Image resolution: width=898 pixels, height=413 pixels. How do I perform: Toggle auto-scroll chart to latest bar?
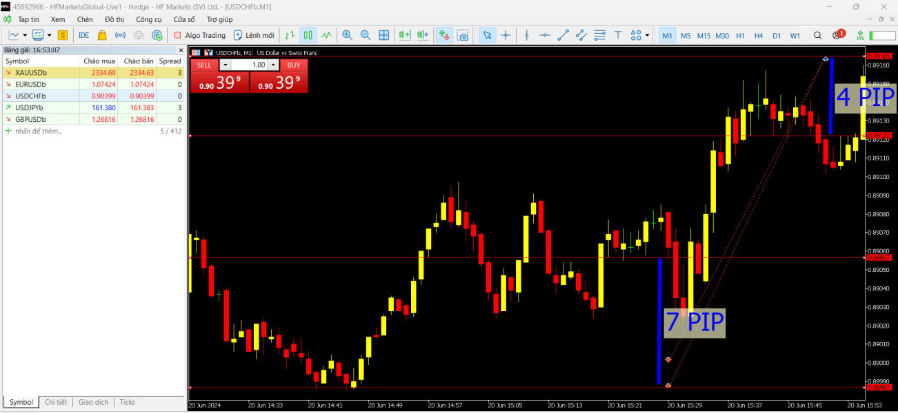(x=405, y=35)
